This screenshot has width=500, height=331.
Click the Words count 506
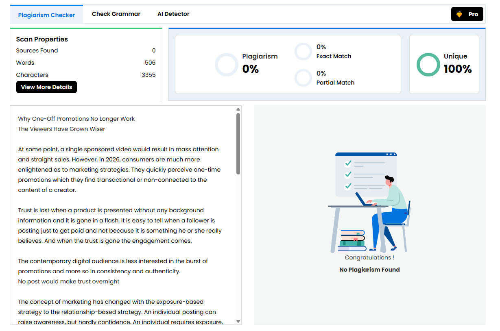tap(150, 63)
